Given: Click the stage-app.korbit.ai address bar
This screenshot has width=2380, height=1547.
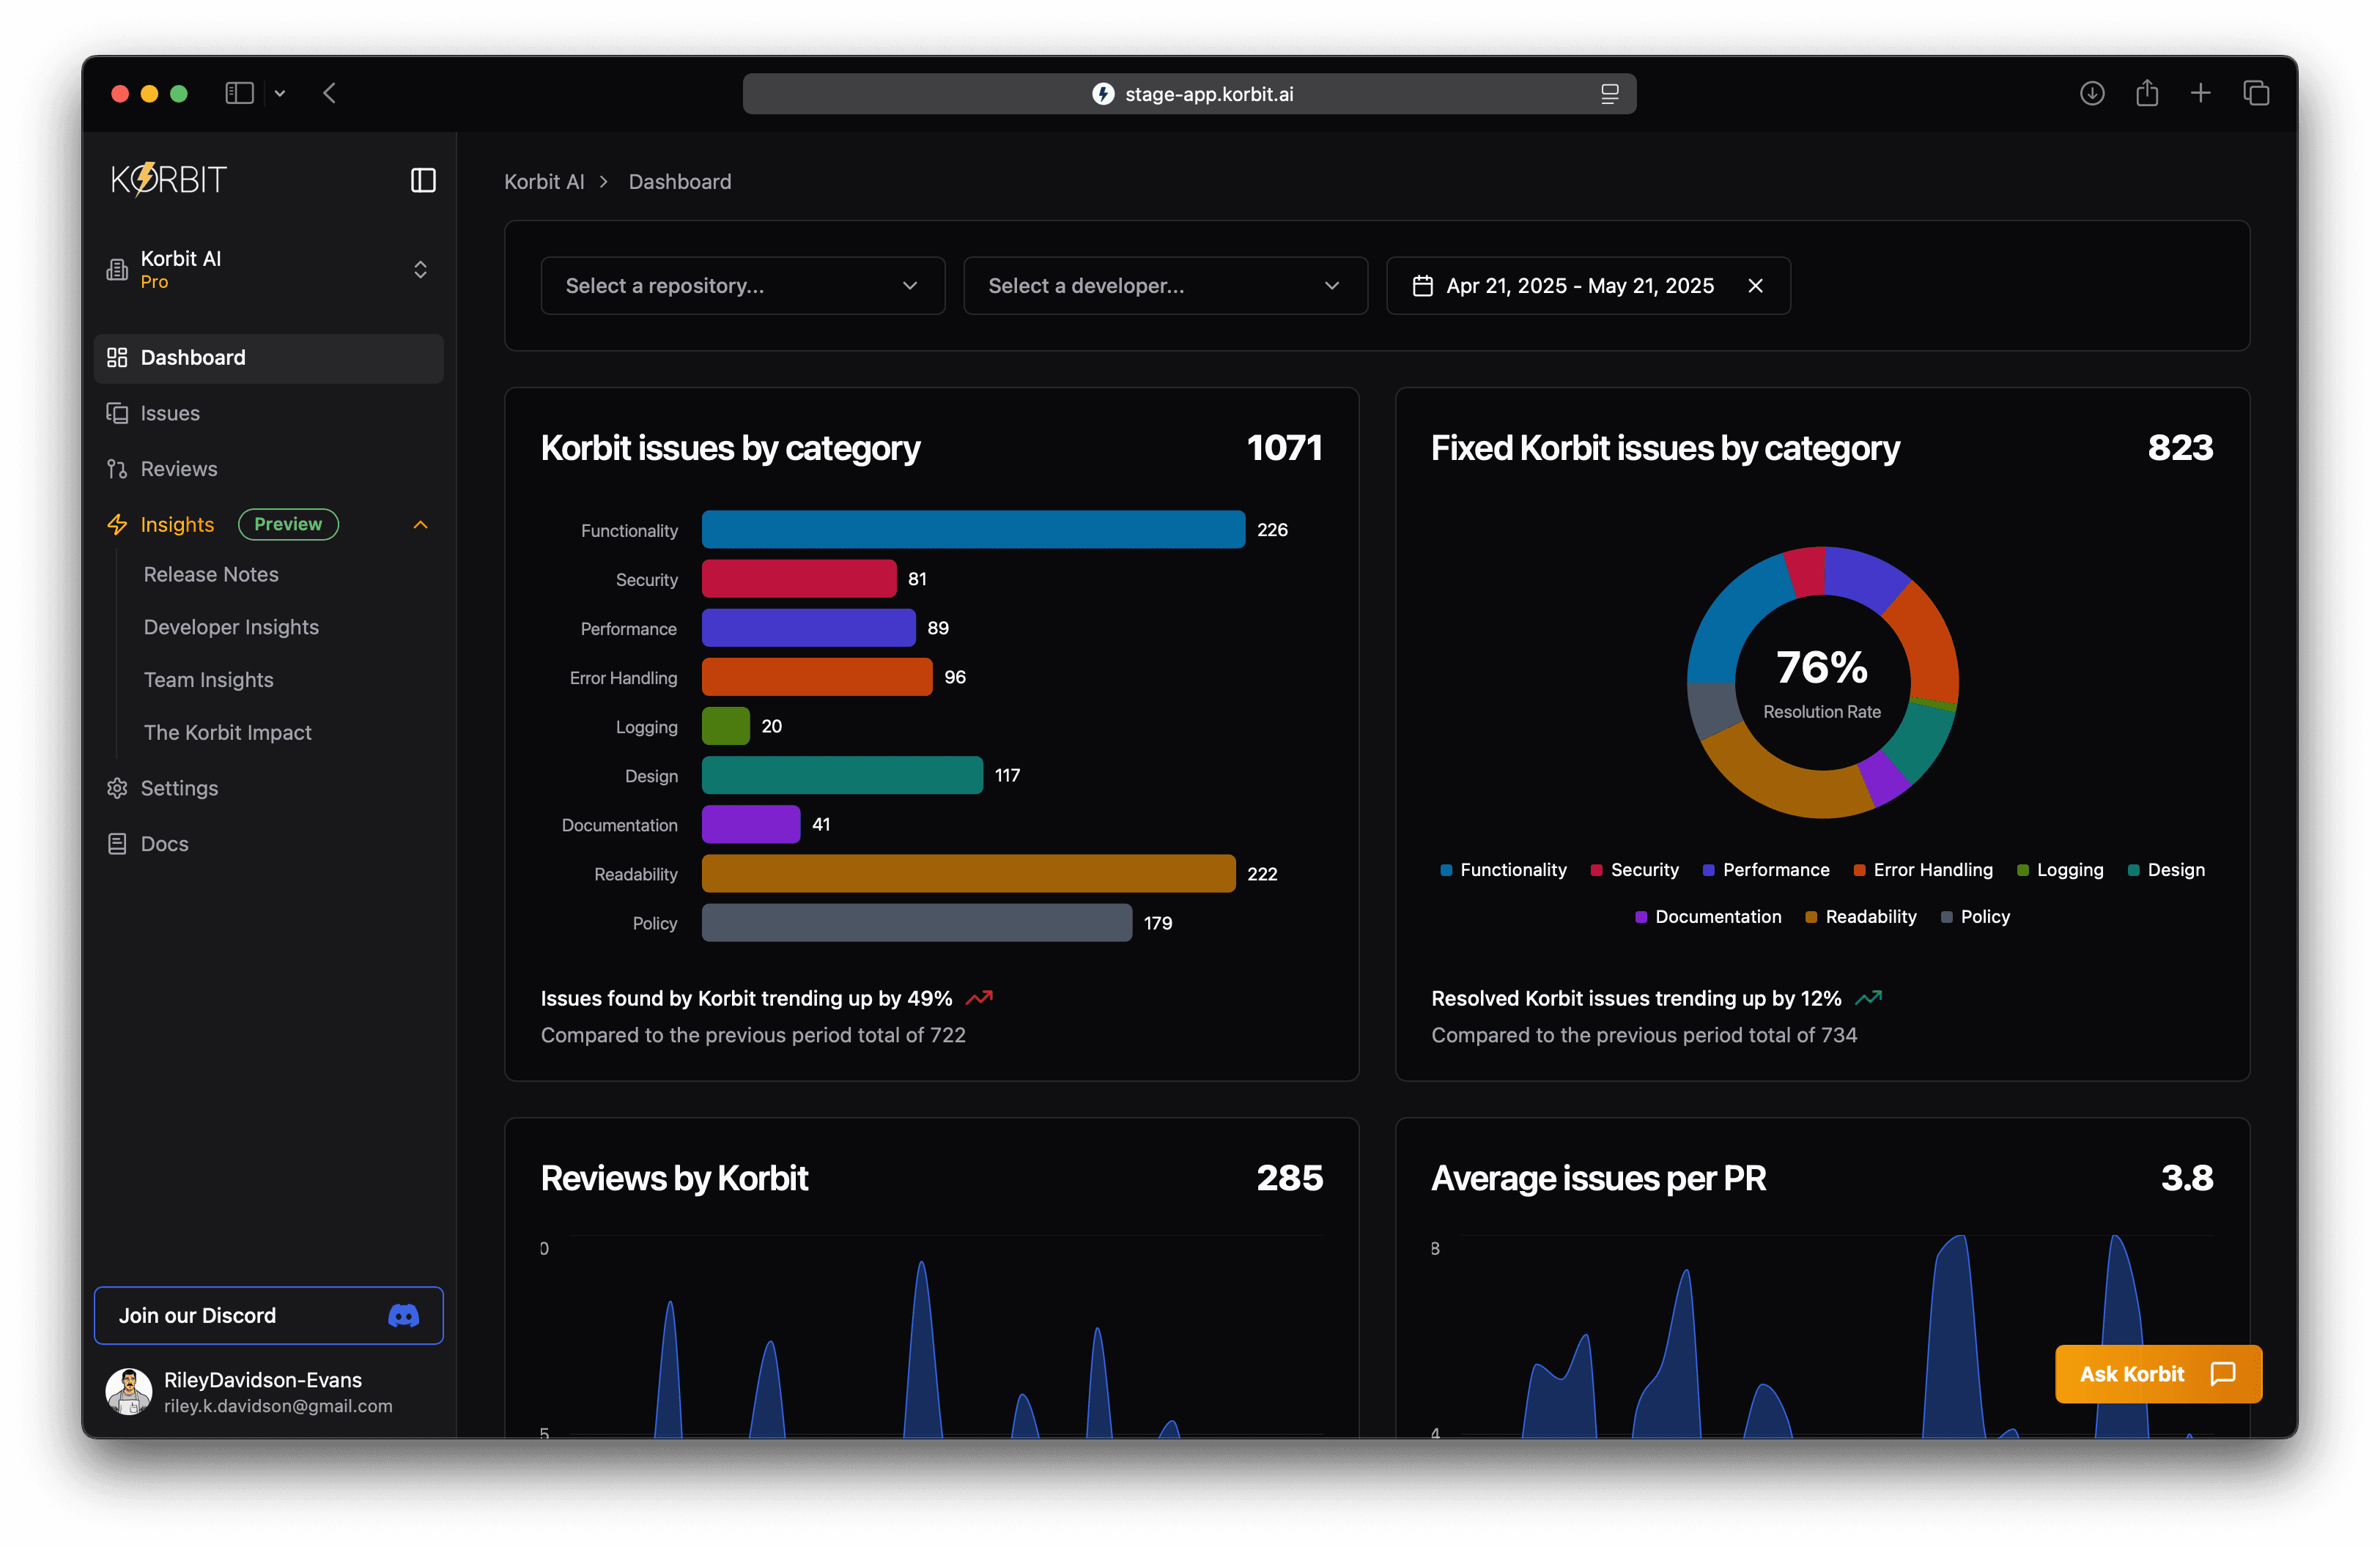Looking at the screenshot, I should point(1189,94).
